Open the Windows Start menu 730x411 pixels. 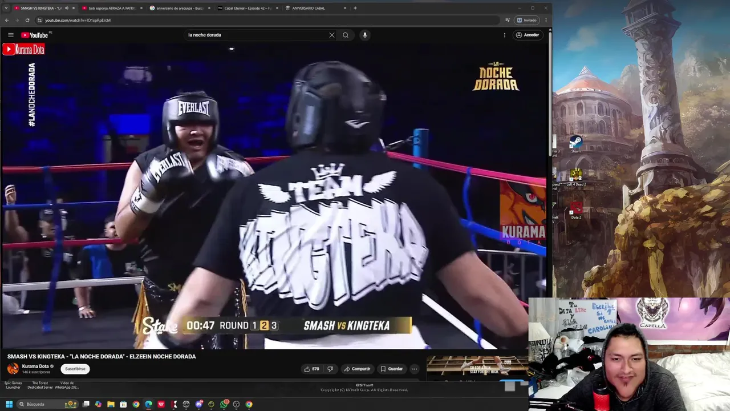9,404
